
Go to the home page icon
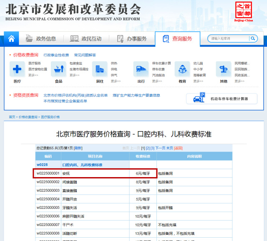[x=11, y=39]
